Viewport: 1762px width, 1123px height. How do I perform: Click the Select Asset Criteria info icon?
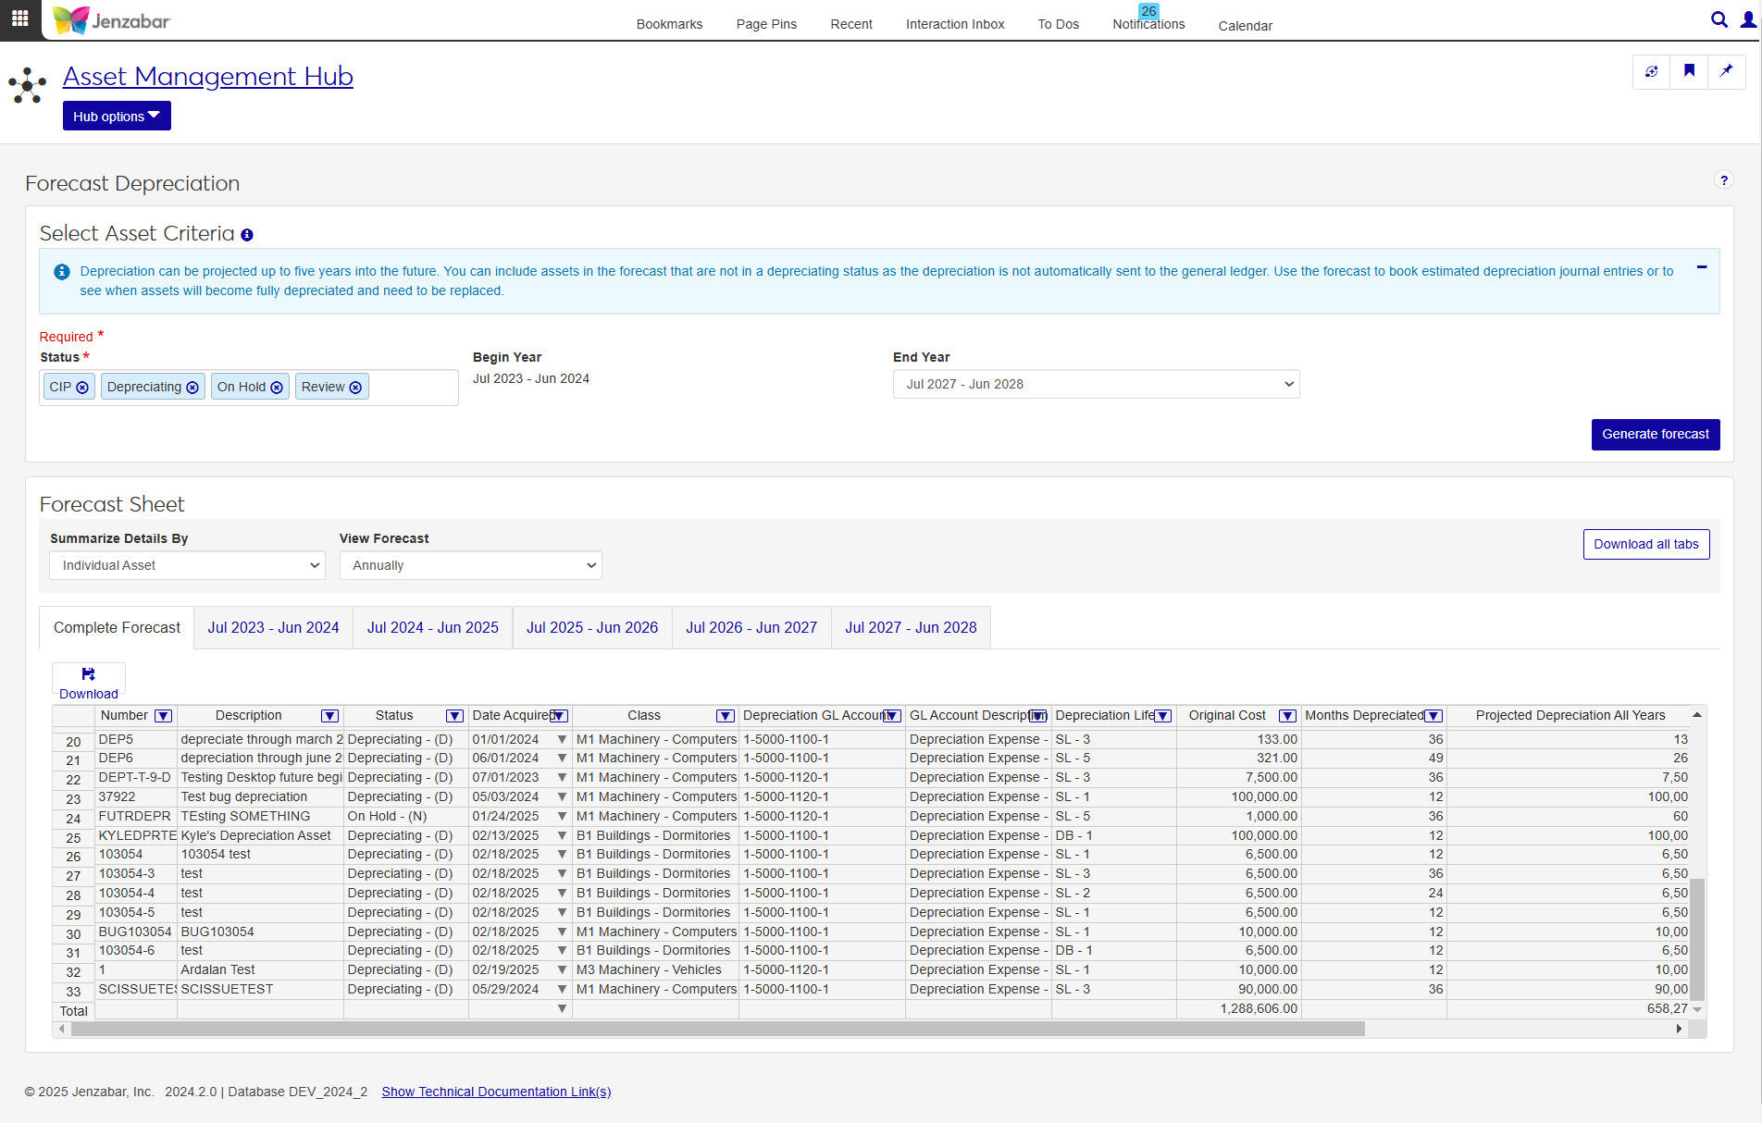247,235
